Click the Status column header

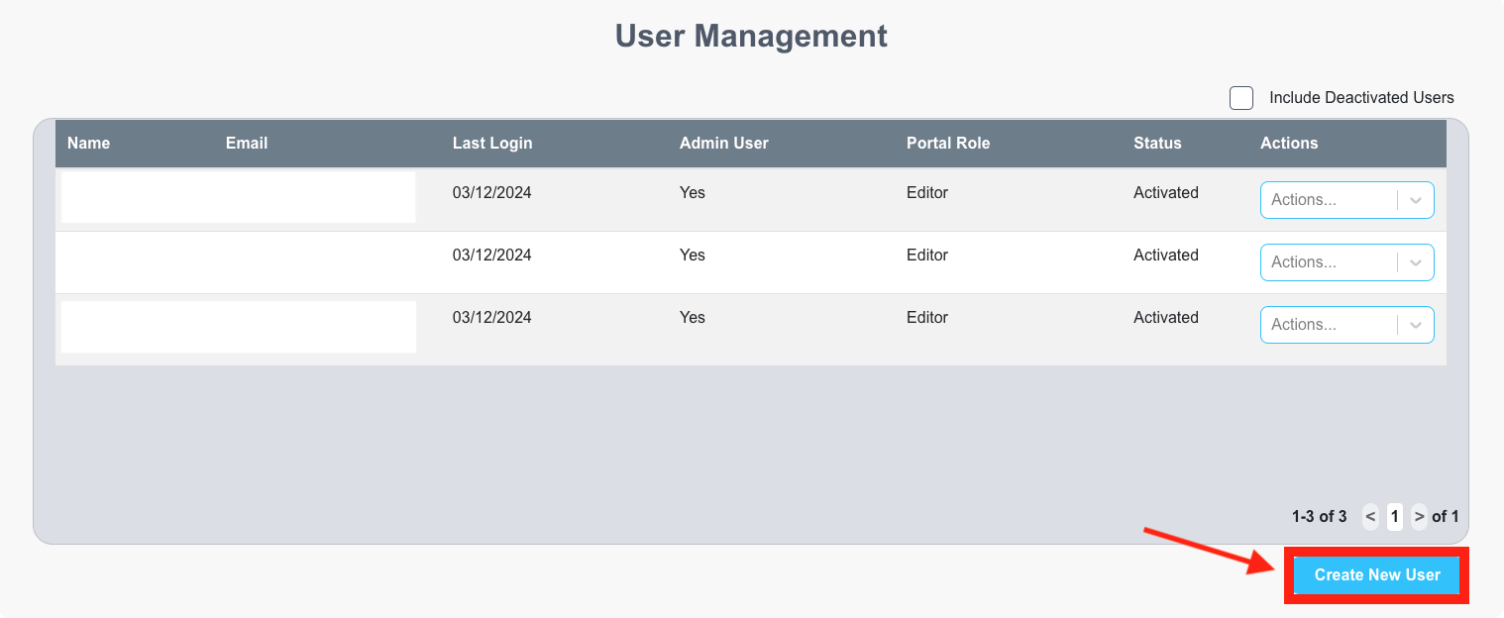point(1157,143)
